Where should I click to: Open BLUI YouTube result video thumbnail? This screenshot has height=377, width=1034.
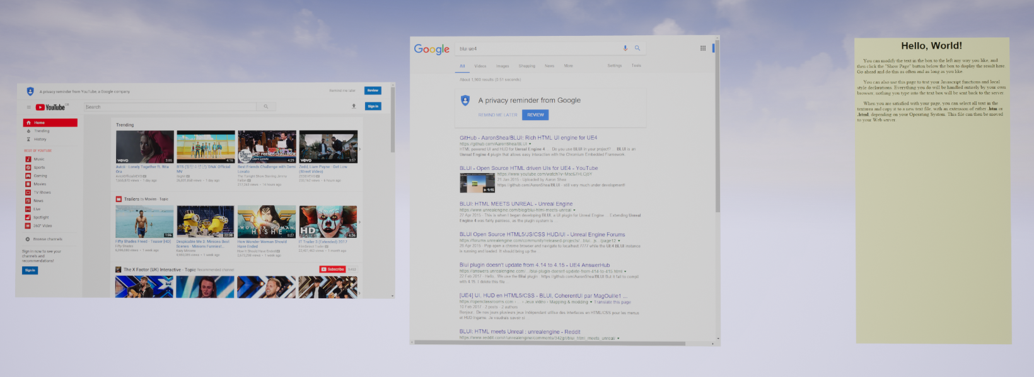pos(477,183)
